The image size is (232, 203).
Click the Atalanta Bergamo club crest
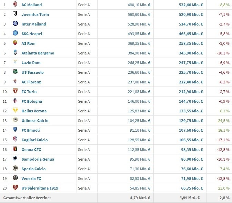coord(15,53)
